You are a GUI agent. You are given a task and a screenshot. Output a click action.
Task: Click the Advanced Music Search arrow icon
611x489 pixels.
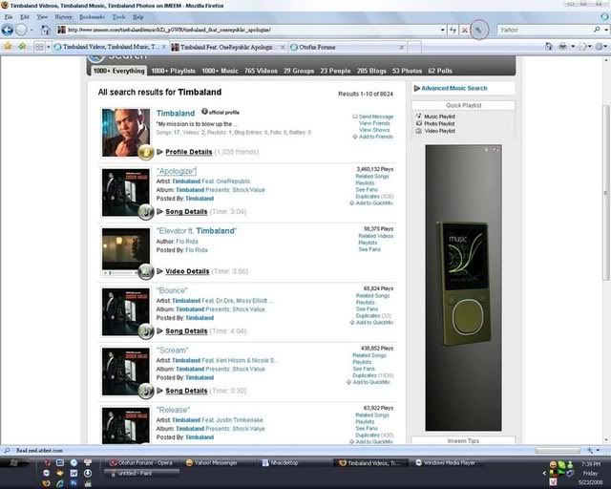pos(417,88)
